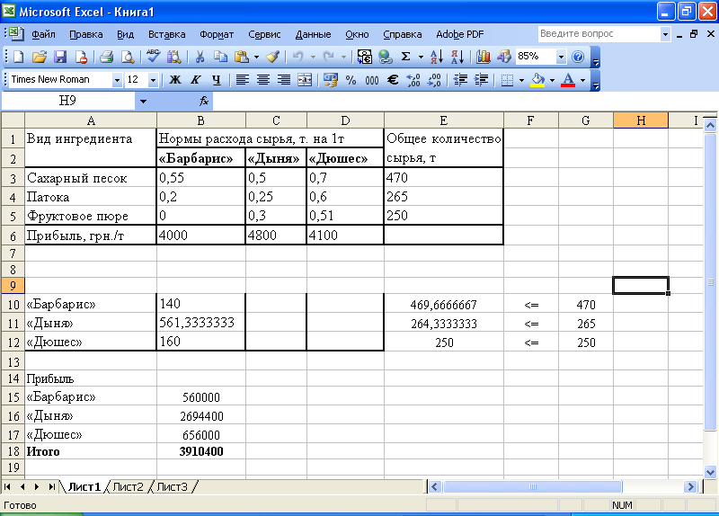This screenshot has width=719, height=516.
Task: Expand the AutoSum functions arrow
Action: [421, 57]
